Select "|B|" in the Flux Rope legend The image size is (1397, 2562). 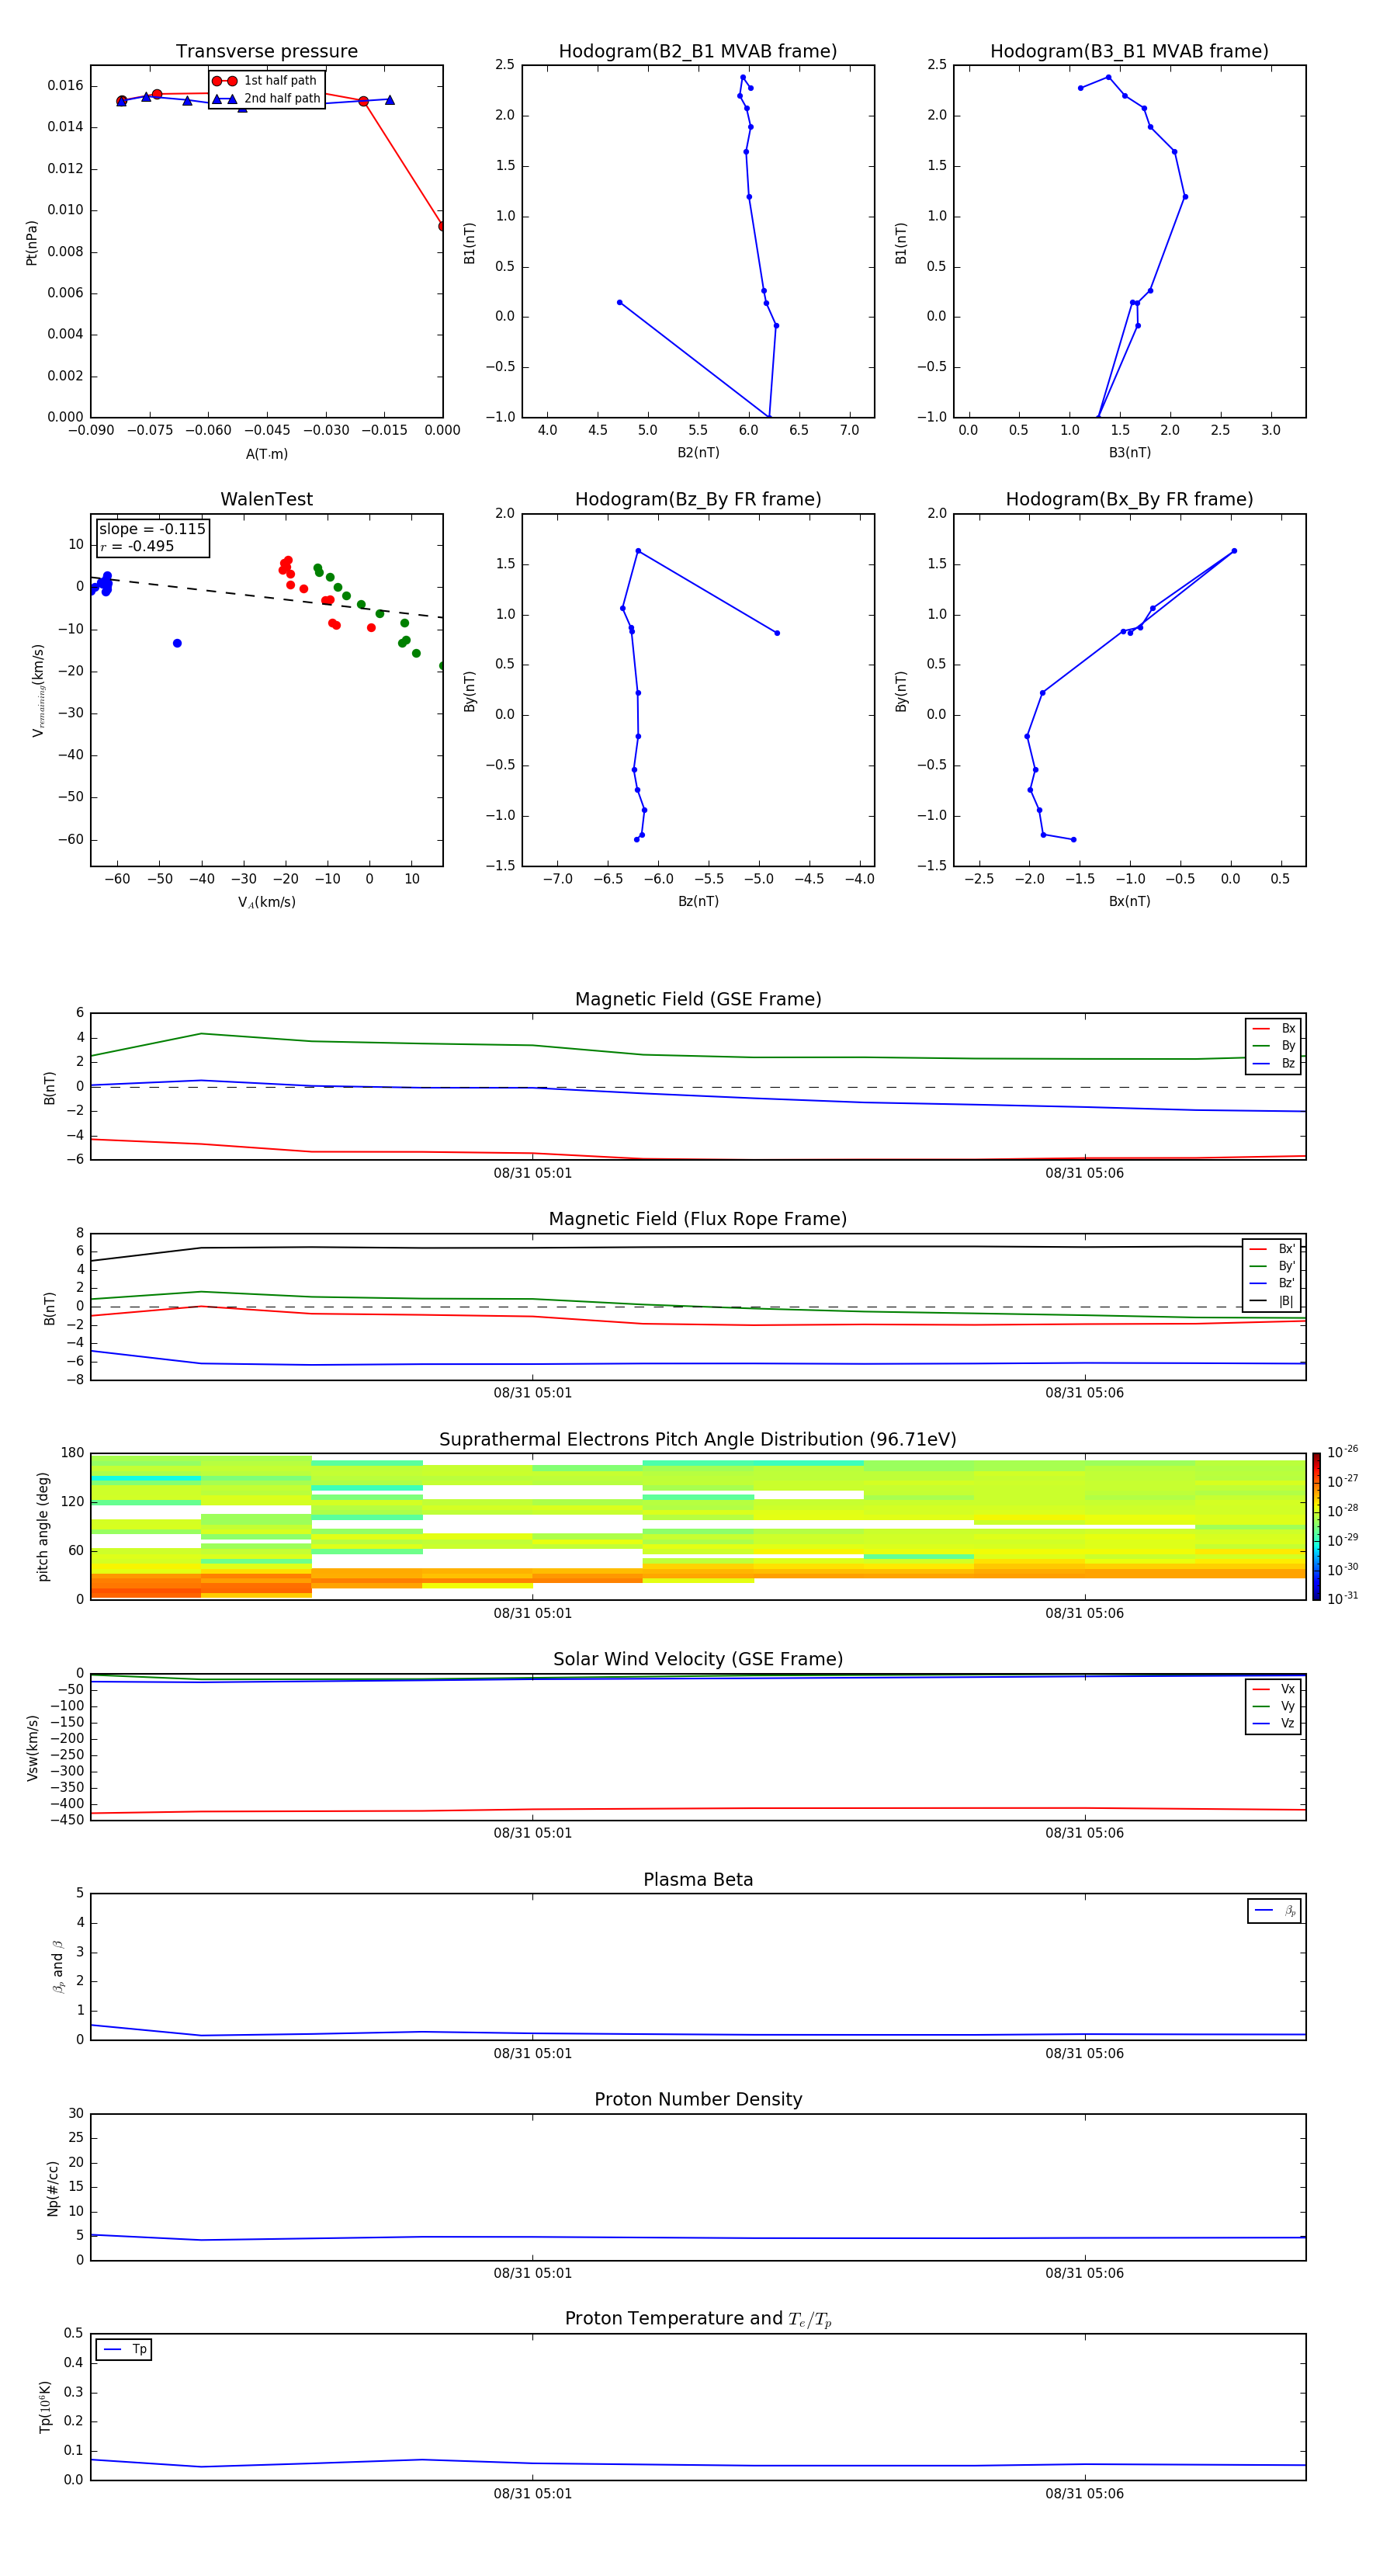click(1272, 1301)
